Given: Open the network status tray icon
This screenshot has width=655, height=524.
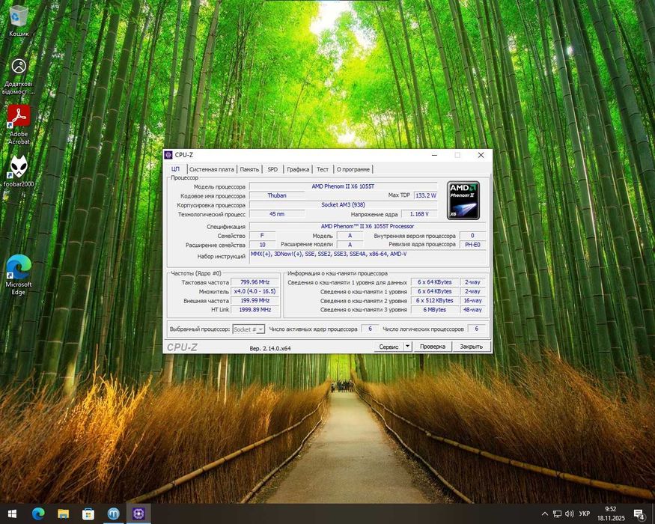Looking at the screenshot, I should point(557,514).
